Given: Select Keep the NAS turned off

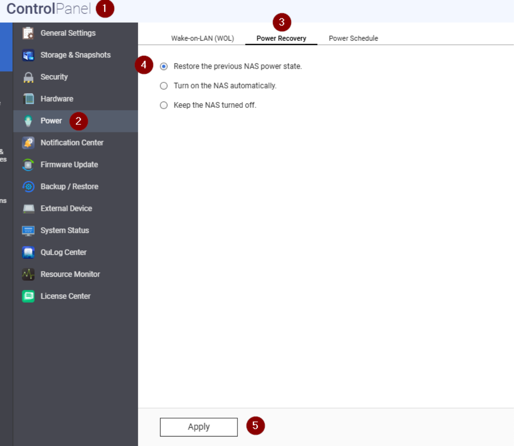Looking at the screenshot, I should tap(164, 105).
